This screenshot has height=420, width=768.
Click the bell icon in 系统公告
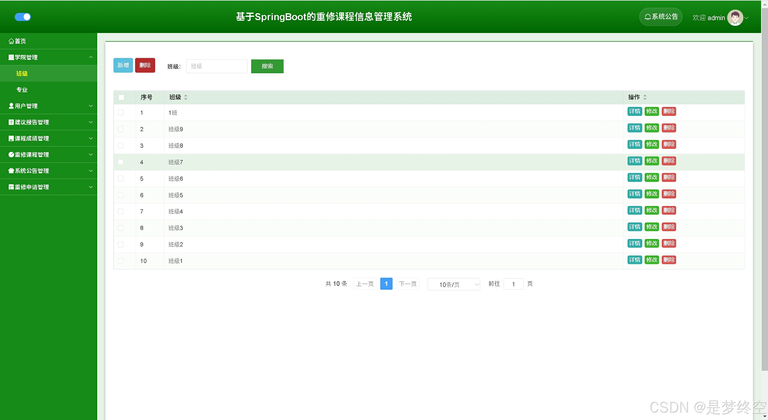click(x=648, y=17)
